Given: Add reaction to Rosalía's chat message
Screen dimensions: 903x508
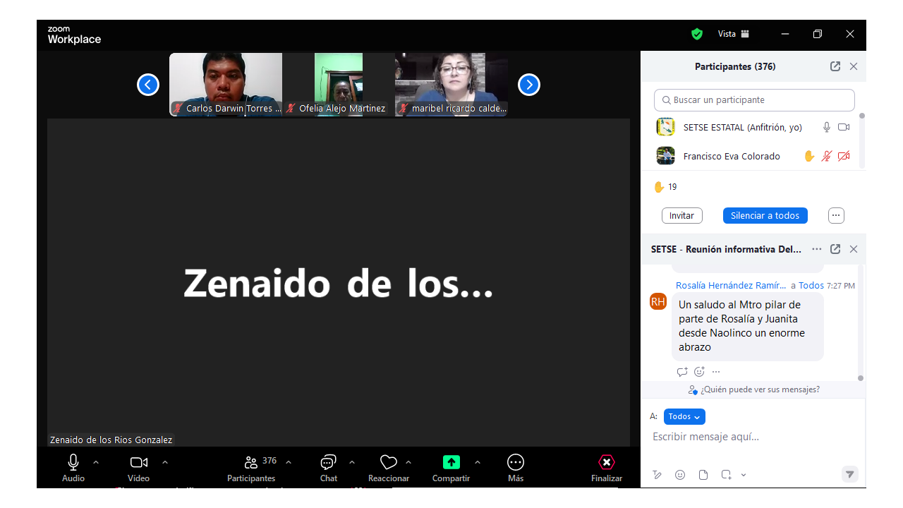Looking at the screenshot, I should (x=699, y=372).
